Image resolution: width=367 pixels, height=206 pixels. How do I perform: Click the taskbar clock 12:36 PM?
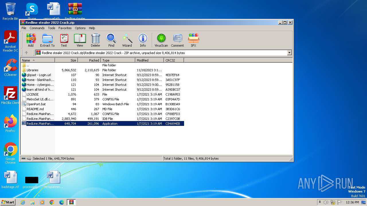click(352, 202)
